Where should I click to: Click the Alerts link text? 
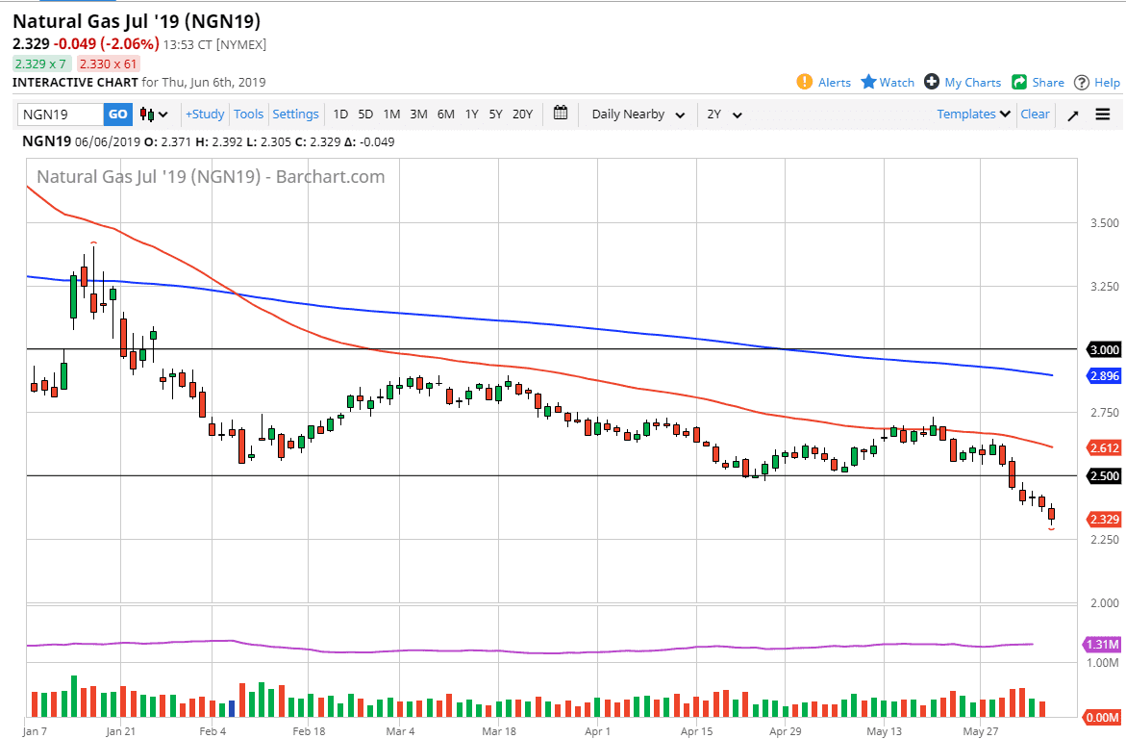pyautogui.click(x=835, y=83)
